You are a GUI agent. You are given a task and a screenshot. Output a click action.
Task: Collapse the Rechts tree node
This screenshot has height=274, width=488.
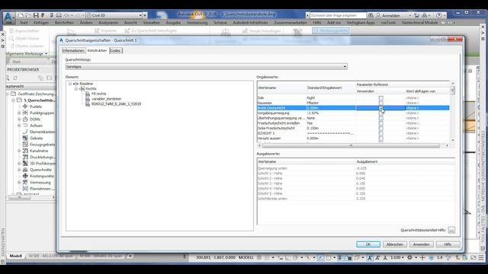coord(76,88)
